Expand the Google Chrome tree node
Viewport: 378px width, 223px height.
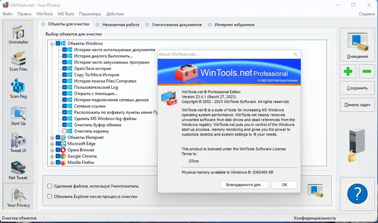click(x=52, y=156)
